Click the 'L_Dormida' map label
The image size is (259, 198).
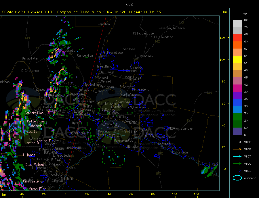[x=180, y=152]
